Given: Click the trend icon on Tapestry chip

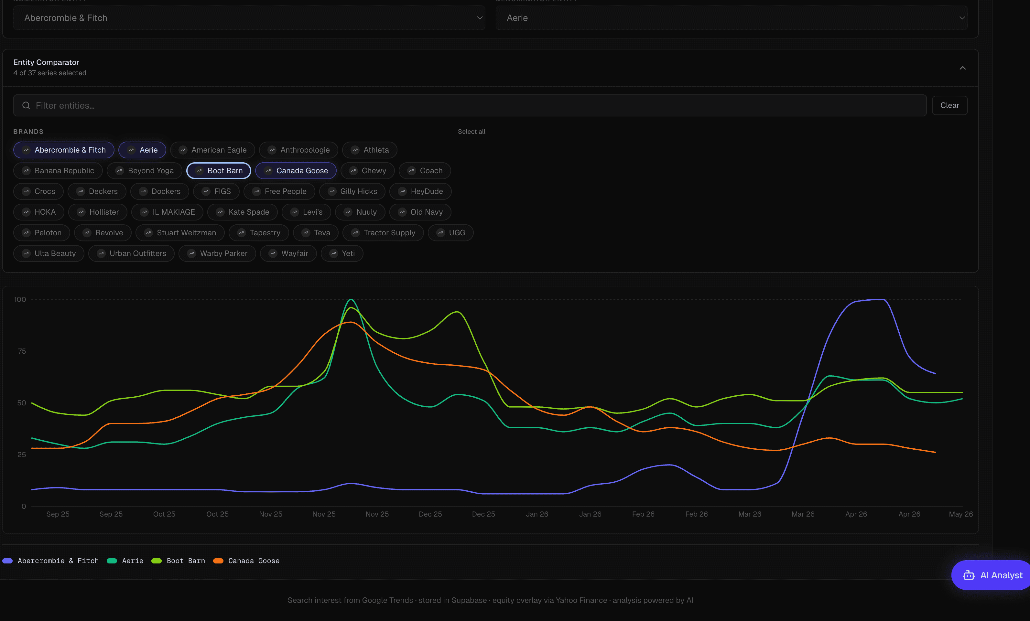Looking at the screenshot, I should pos(241,233).
